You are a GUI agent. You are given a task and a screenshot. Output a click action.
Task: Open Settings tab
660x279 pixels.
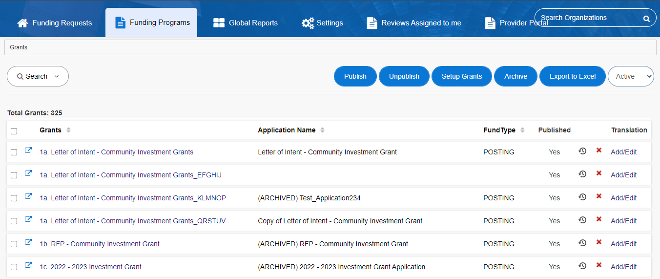coord(322,23)
